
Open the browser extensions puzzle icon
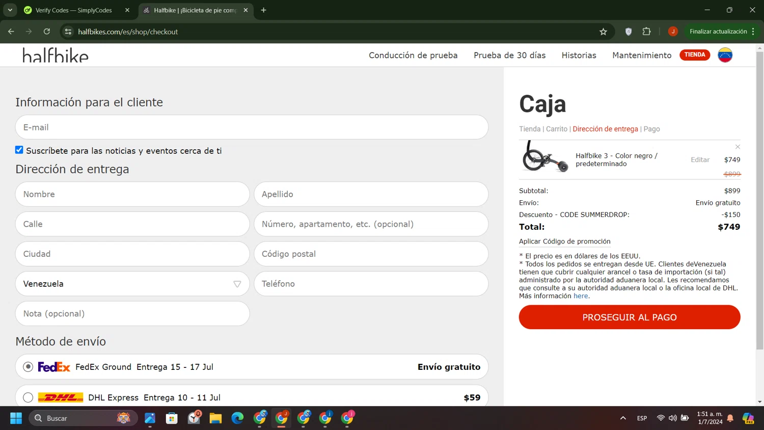tap(646, 32)
